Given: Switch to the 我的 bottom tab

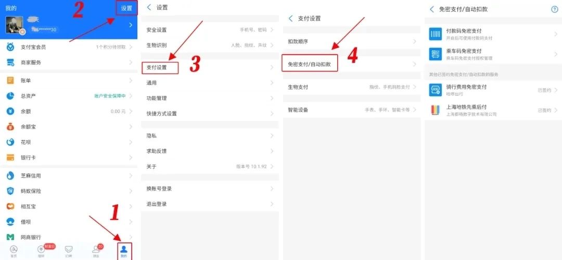Looking at the screenshot, I should [124, 251].
